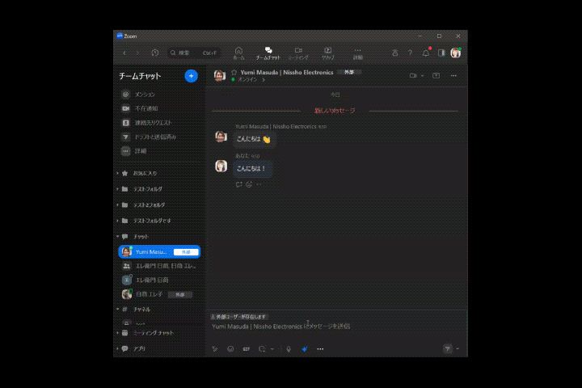This screenshot has width=582, height=388.
Task: Add emoji reaction to こんにちは！ message
Action: click(x=249, y=184)
